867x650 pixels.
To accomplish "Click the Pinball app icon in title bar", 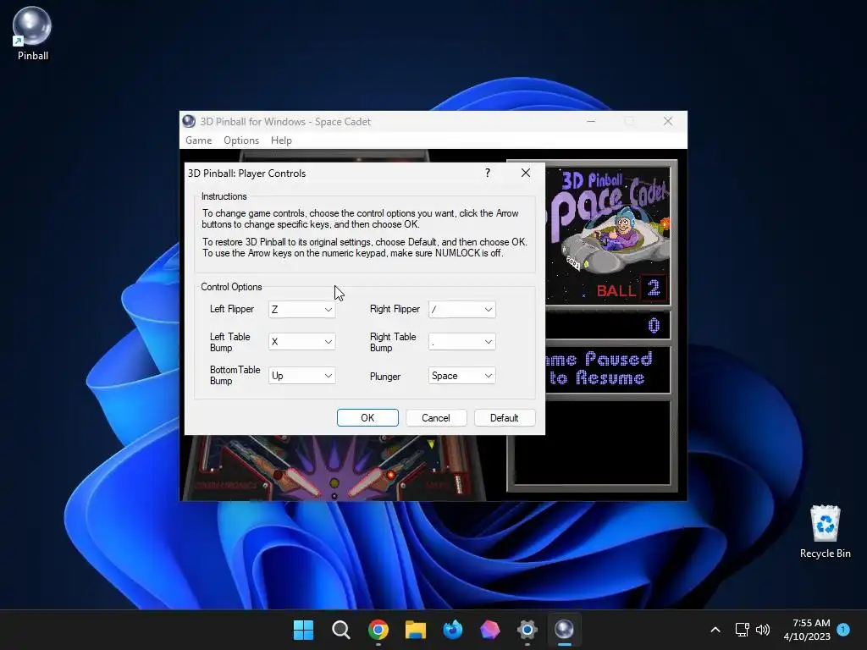I will (x=189, y=121).
